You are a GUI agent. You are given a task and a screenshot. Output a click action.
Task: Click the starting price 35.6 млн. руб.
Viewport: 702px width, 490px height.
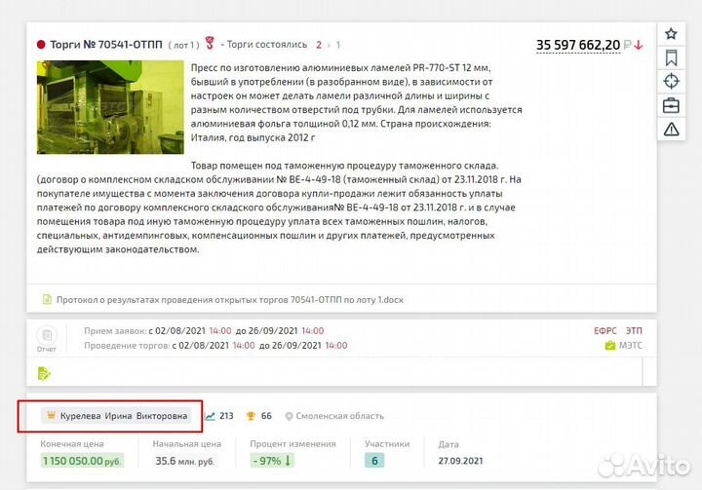(x=185, y=461)
